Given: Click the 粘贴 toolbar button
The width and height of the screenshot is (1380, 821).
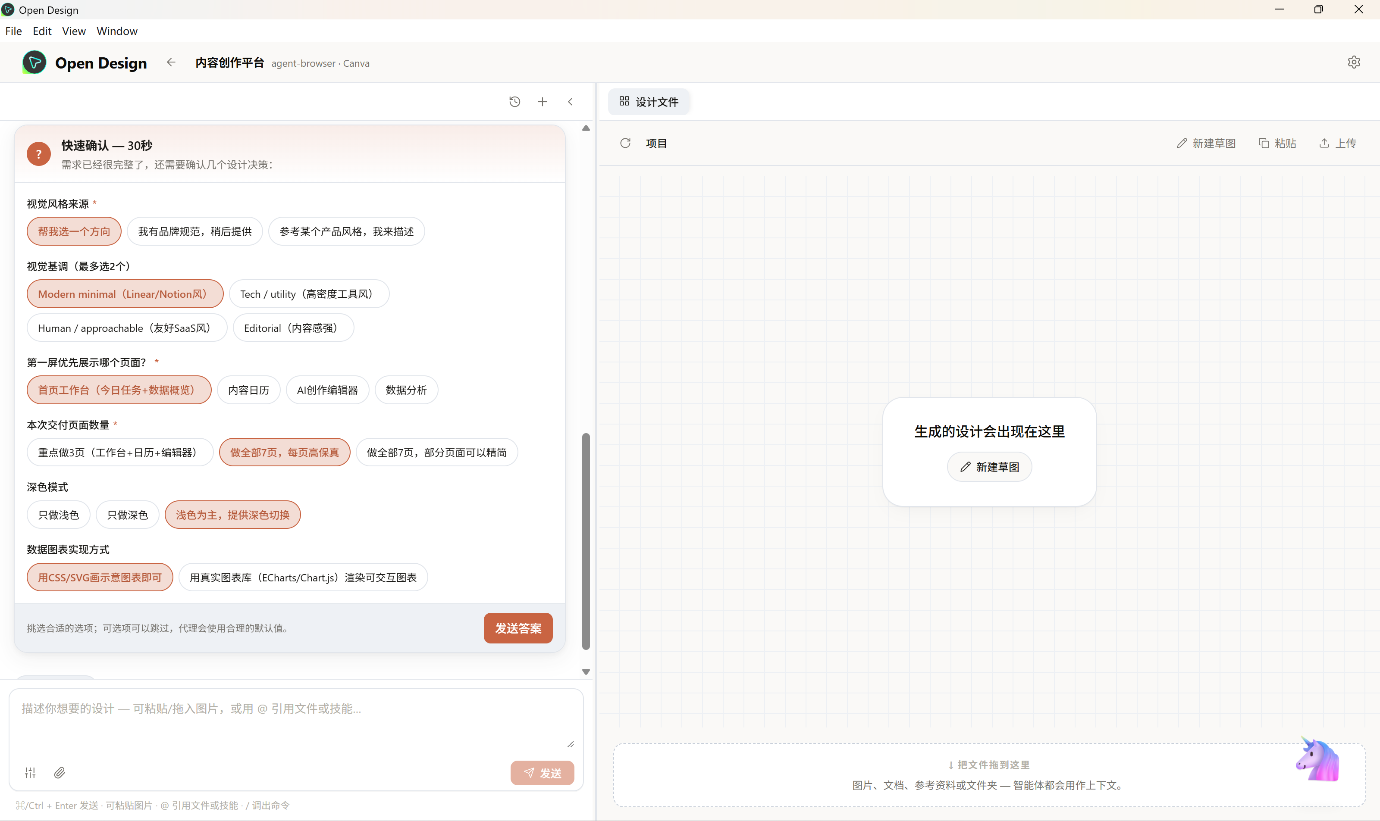Looking at the screenshot, I should tap(1278, 143).
